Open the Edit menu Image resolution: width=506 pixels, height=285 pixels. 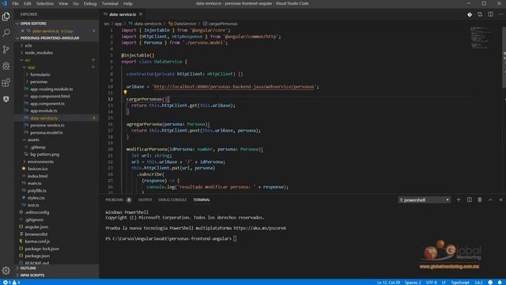[28, 3]
